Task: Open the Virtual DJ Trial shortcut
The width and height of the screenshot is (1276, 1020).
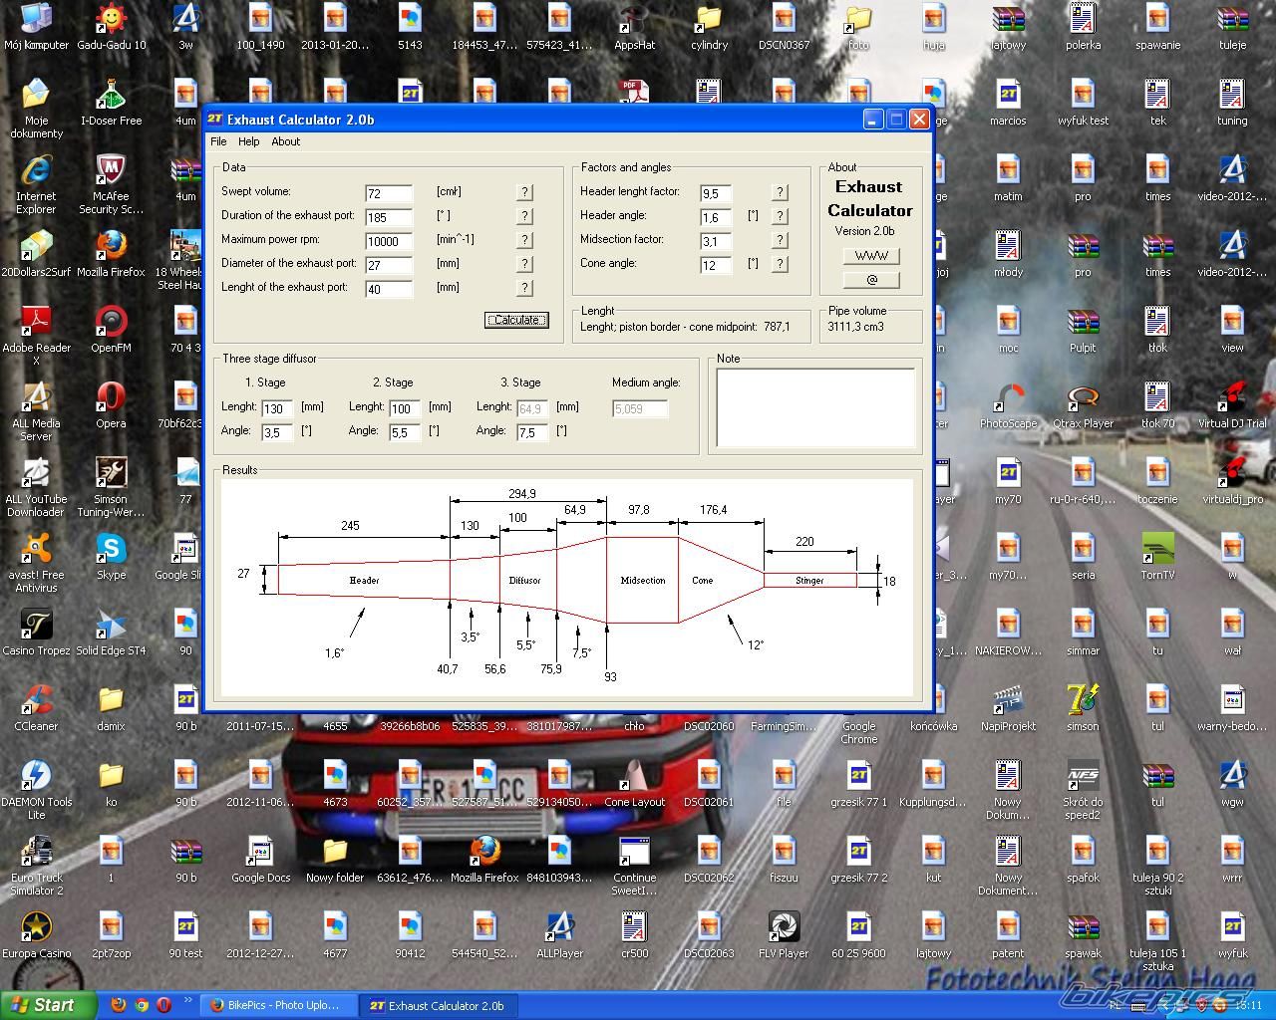Action: 1232,398
